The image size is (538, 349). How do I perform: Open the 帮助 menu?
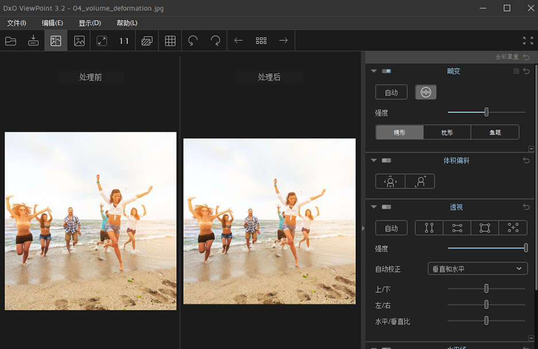127,23
